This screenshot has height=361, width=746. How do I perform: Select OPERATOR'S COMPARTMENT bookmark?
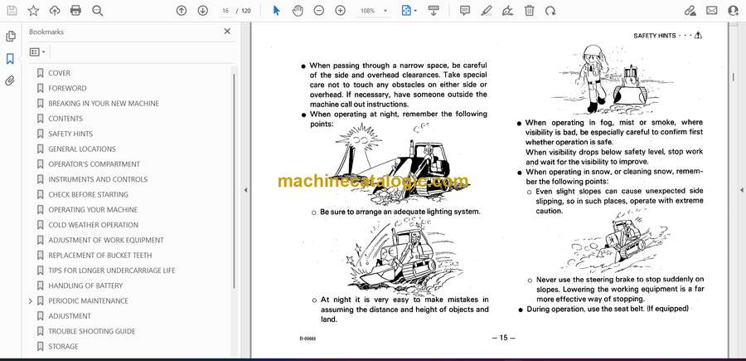click(x=94, y=164)
